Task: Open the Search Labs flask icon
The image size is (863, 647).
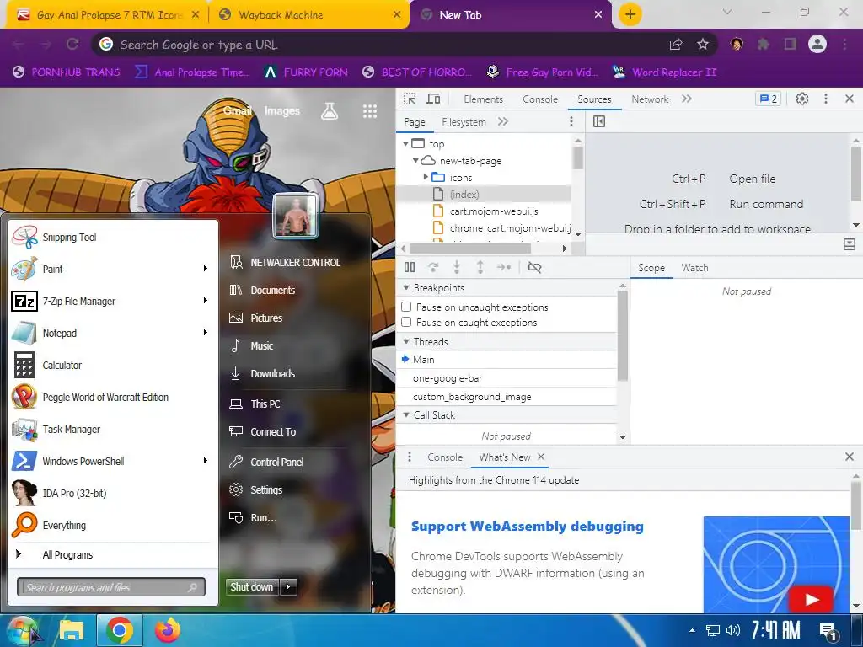Action: point(330,112)
